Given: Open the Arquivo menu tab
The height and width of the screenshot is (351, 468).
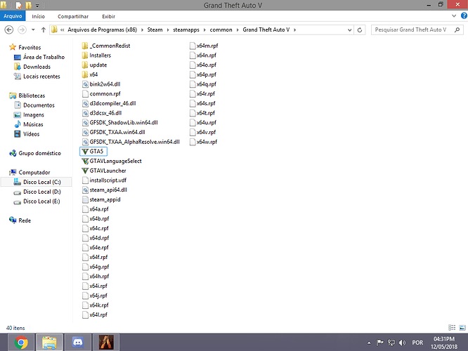Looking at the screenshot, I should click(13, 16).
